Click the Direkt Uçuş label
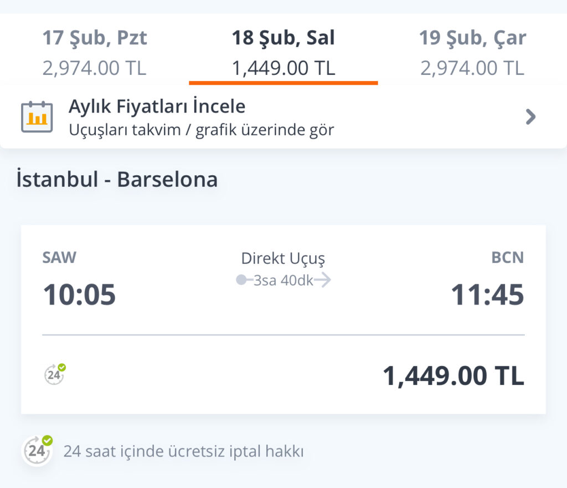 pos(283,258)
